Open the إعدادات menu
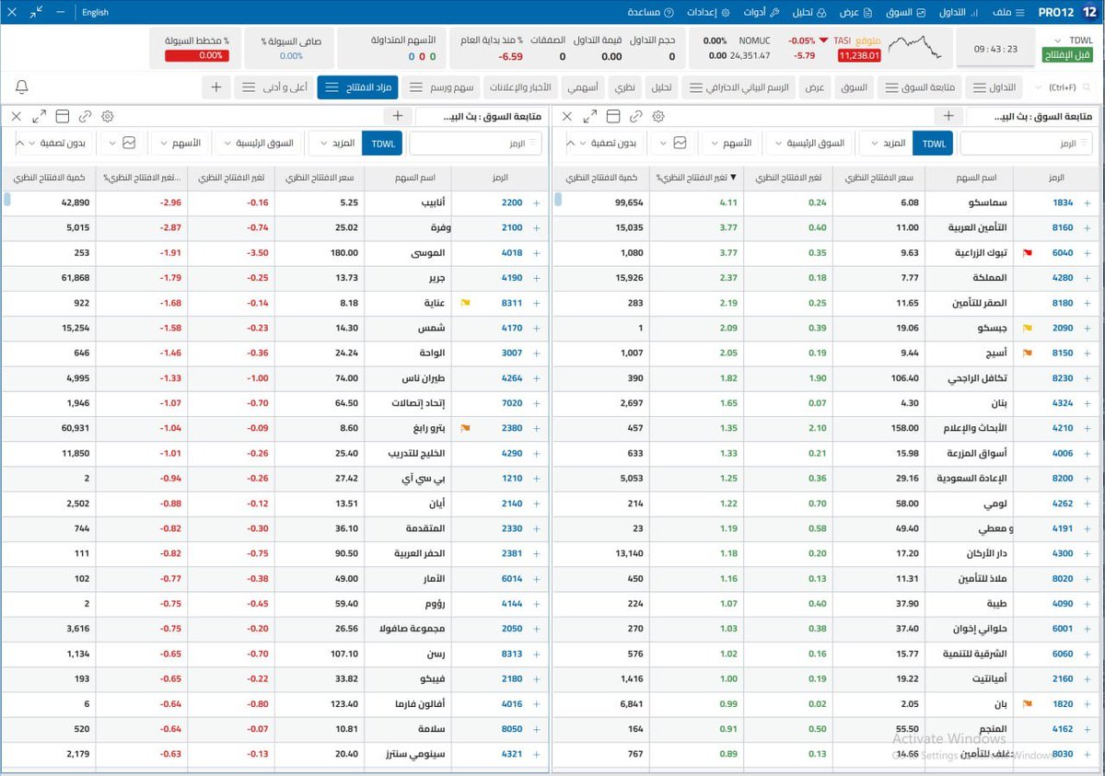Viewport: 1105px width, 776px height. point(709,13)
